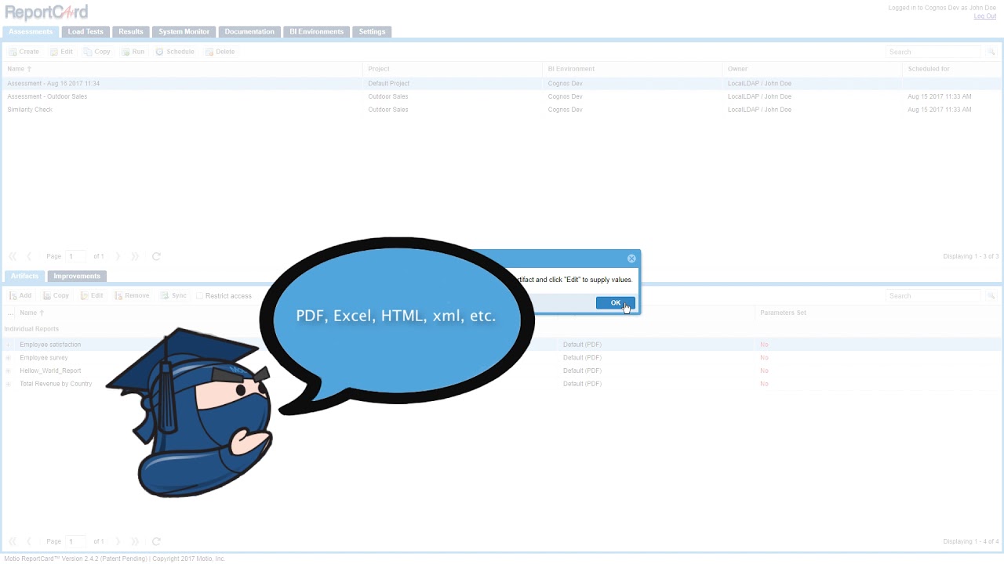Go to the System Monitor tab
1004x564 pixels.
(x=184, y=32)
